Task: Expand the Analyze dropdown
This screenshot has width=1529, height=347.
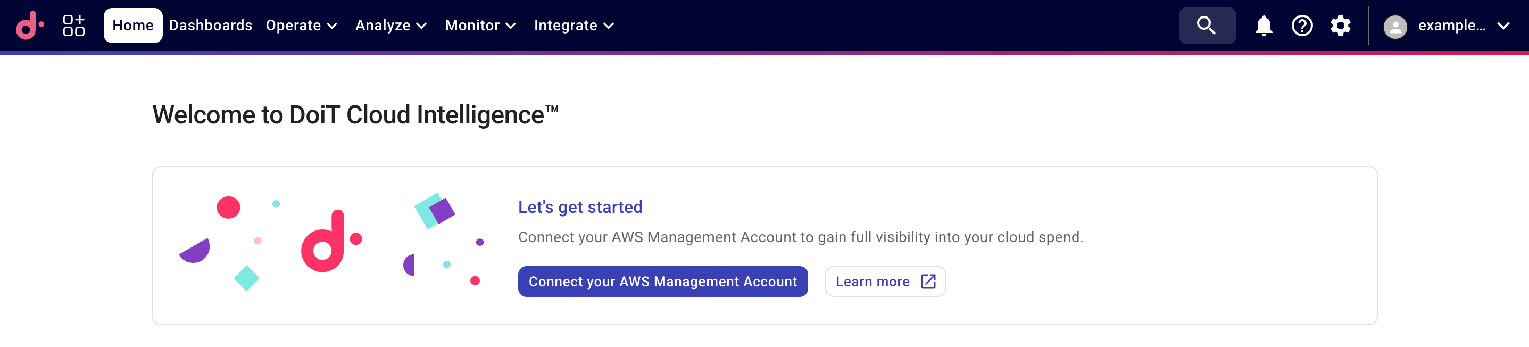Action: [x=390, y=26]
